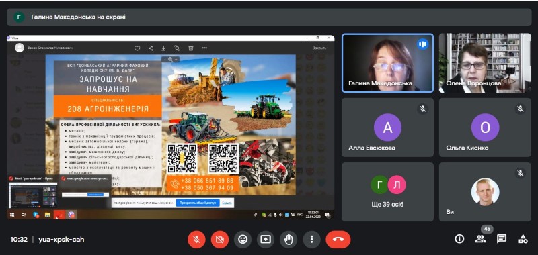Start presenting your screen

click(266, 240)
